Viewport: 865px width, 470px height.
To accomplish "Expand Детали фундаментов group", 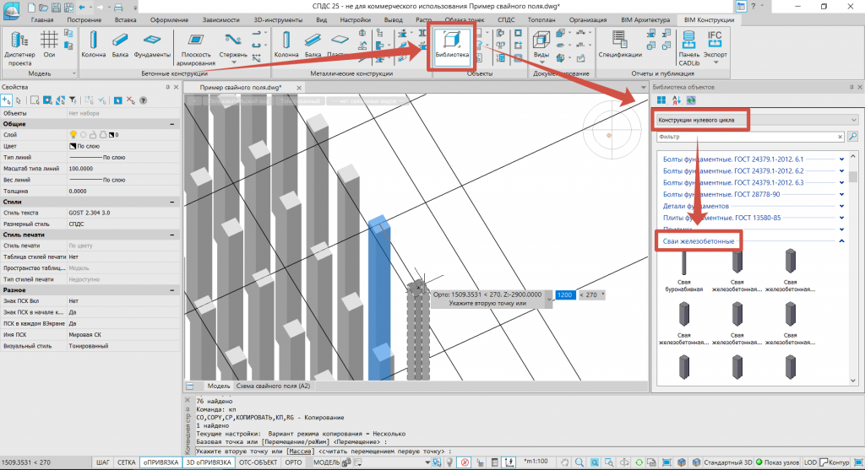I will click(842, 206).
